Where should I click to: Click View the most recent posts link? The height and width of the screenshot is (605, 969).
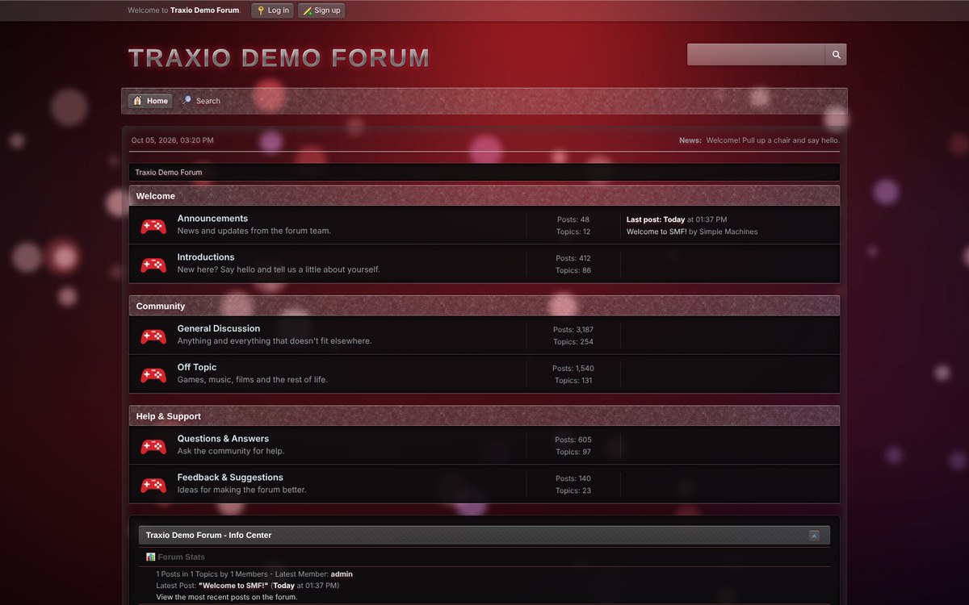227,597
